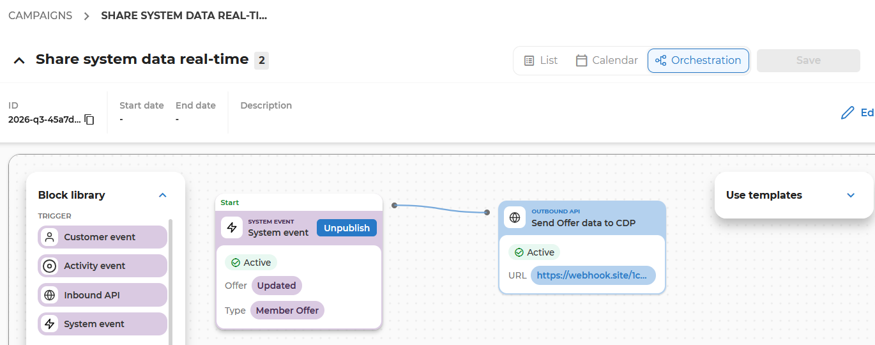Screen dimensions: 875x345
Task: Collapse the Block library panel
Action: pos(162,195)
